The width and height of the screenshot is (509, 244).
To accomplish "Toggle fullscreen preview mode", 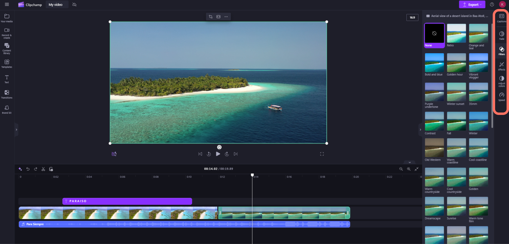I will coord(322,154).
